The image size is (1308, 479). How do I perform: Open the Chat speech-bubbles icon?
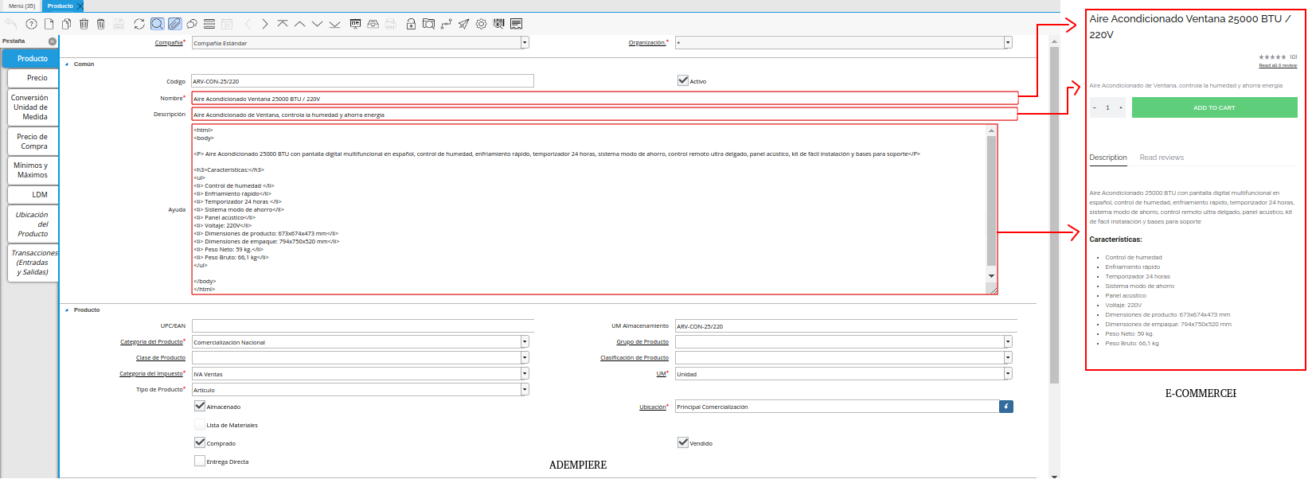tap(192, 24)
